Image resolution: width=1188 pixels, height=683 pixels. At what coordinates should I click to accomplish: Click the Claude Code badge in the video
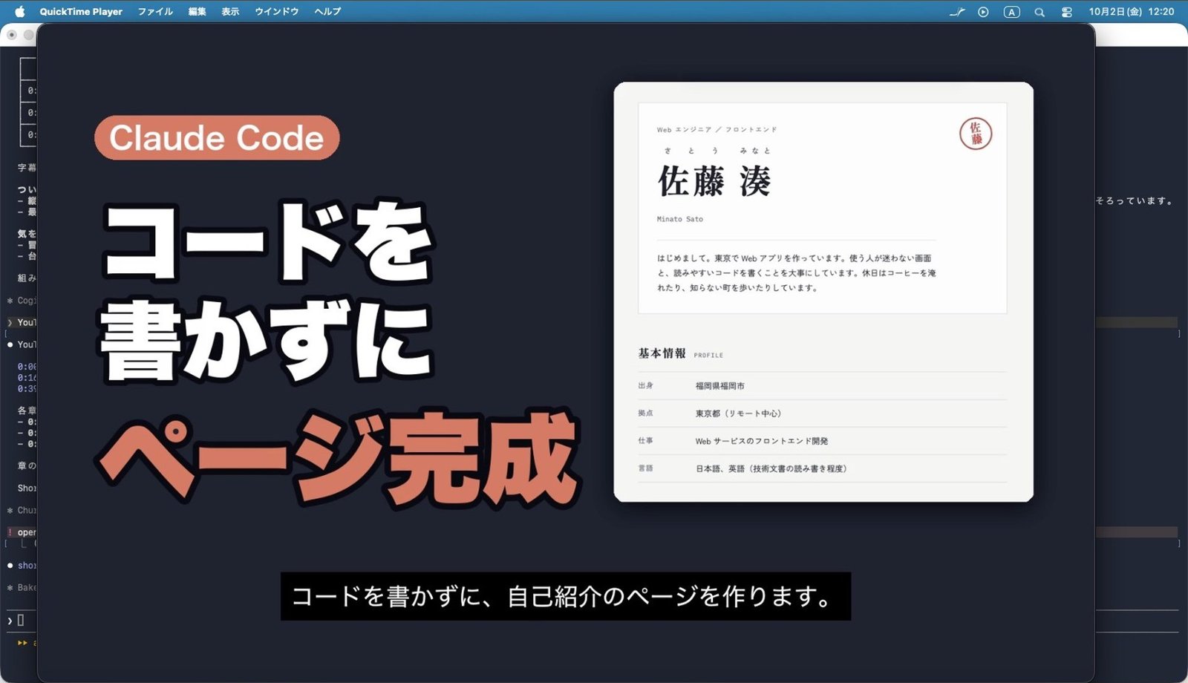tap(217, 137)
